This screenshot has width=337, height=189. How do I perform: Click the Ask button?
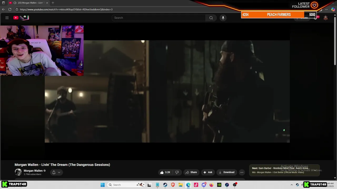(208, 172)
